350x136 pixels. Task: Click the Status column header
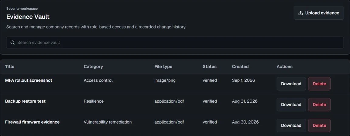coord(209,66)
